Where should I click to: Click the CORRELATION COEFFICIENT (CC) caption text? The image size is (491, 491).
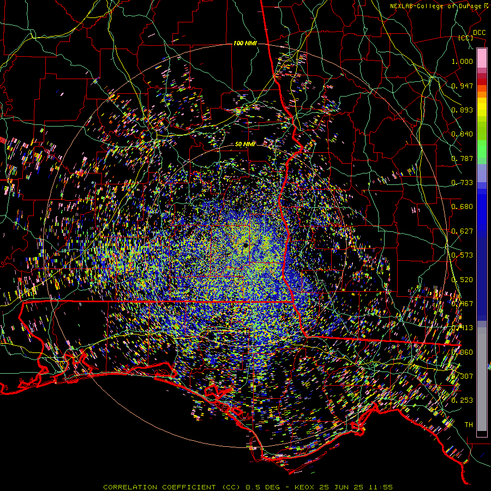[172, 487]
